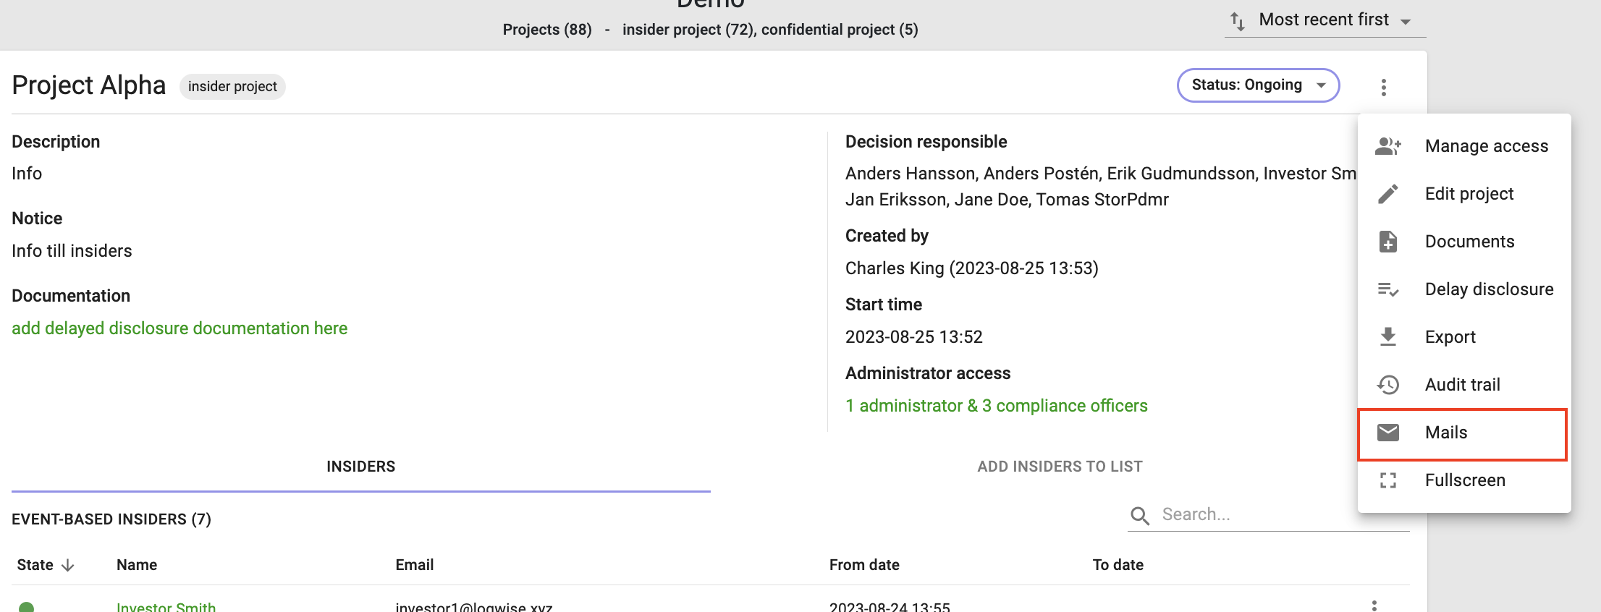1601x612 pixels.
Task: Click the Mails envelope icon
Action: point(1387,433)
